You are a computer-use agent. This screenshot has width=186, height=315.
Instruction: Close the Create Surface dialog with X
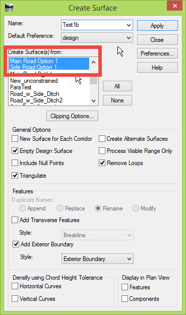coord(174,6)
